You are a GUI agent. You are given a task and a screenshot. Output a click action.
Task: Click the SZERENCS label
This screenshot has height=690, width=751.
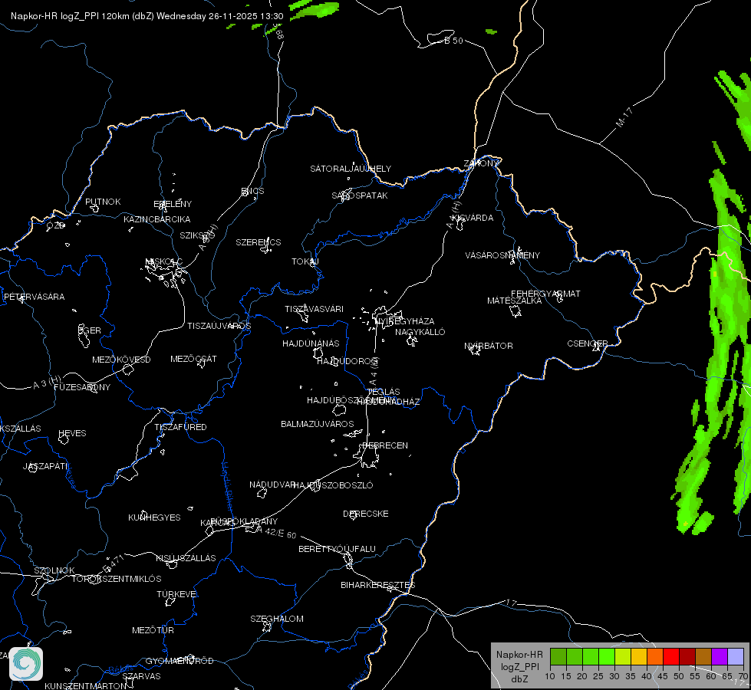pos(259,242)
